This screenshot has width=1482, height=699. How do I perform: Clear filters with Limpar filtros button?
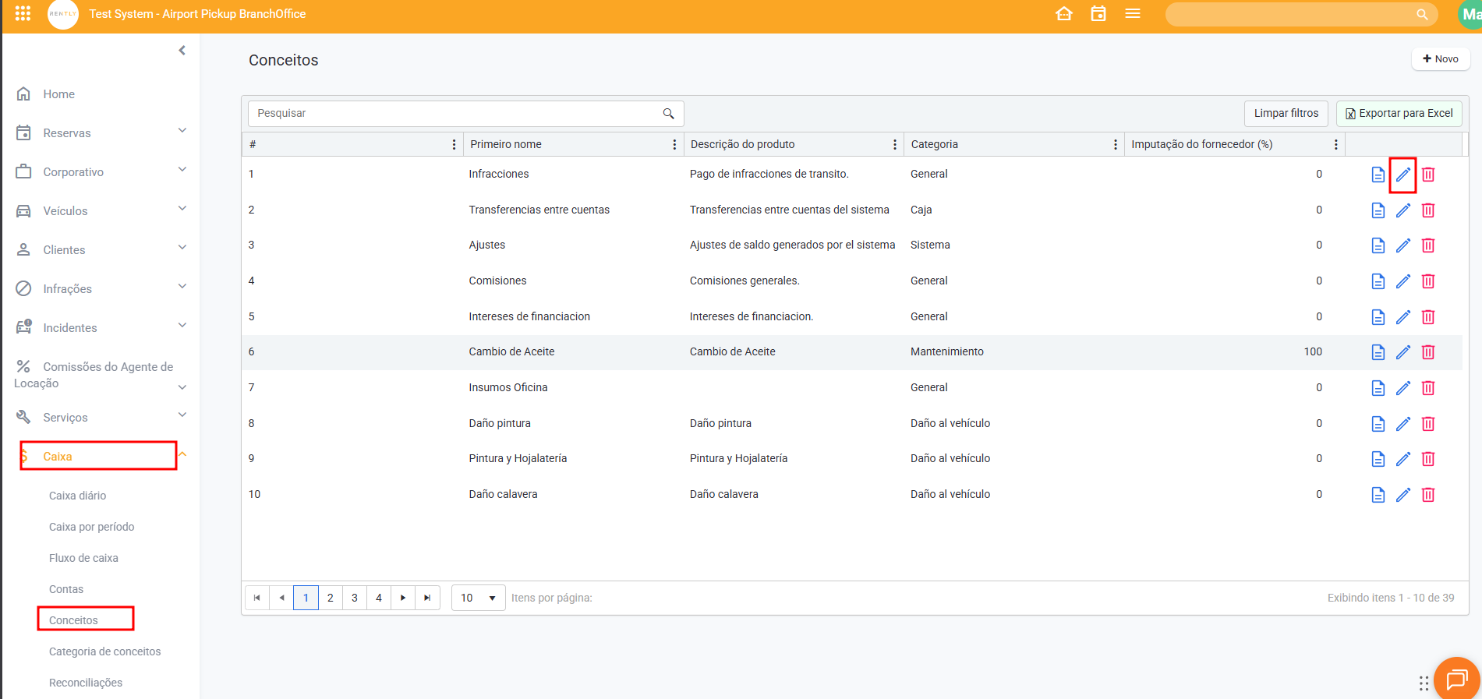pyautogui.click(x=1286, y=113)
